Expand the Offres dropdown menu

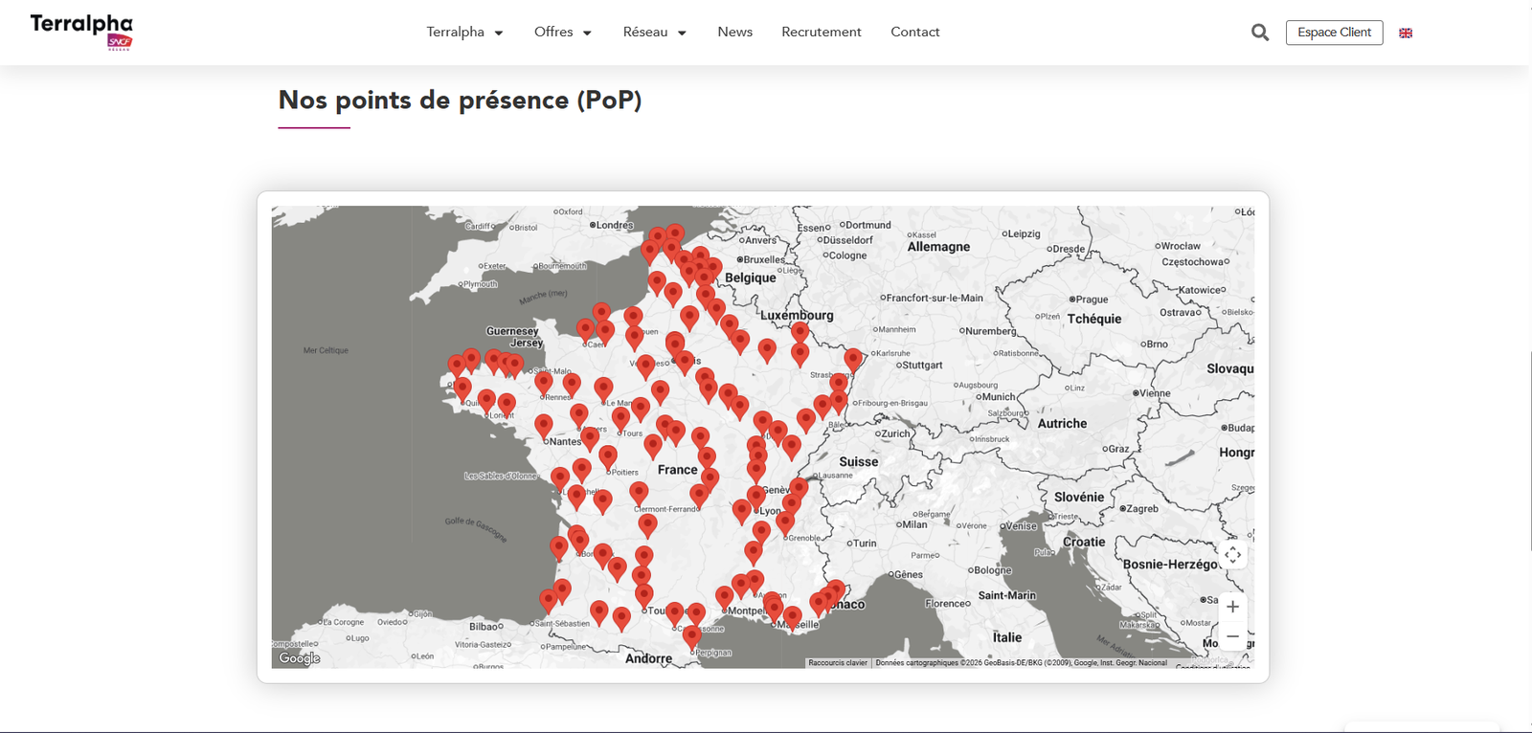click(562, 33)
